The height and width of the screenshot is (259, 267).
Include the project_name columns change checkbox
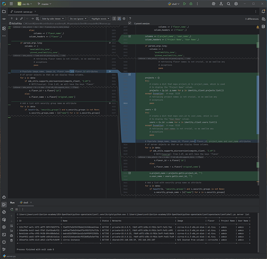[130, 36]
